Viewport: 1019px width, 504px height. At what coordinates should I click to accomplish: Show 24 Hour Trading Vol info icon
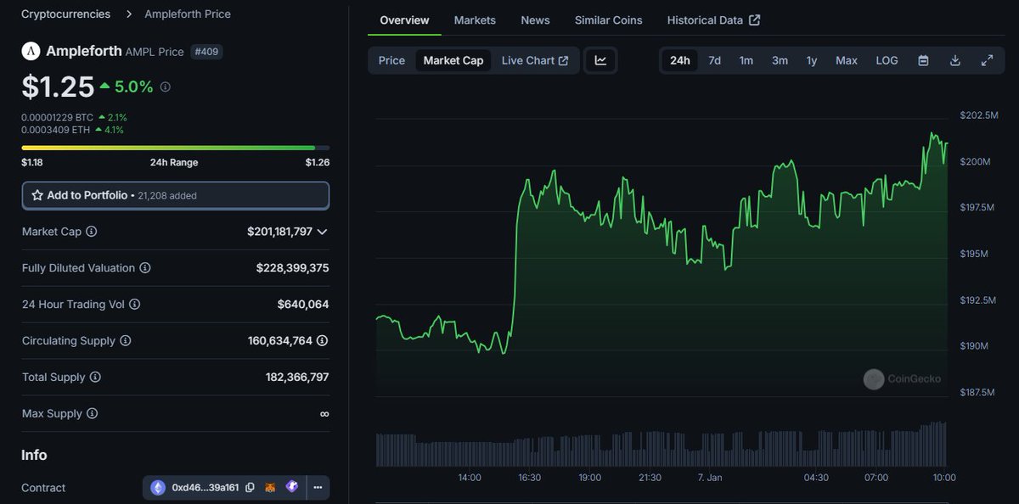click(x=134, y=304)
